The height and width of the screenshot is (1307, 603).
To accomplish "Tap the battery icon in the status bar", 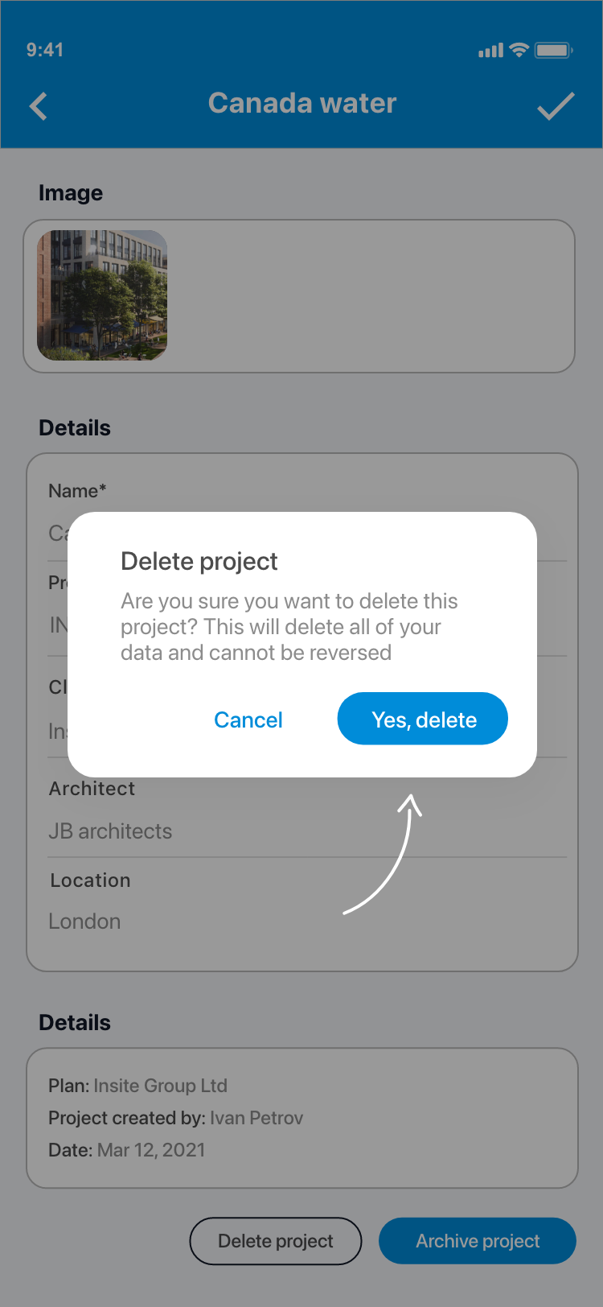I will pos(553,50).
